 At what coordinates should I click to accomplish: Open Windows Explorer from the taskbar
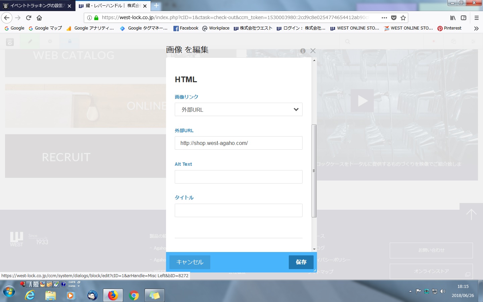[x=51, y=295]
